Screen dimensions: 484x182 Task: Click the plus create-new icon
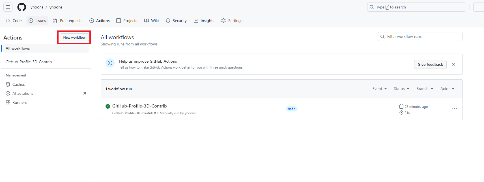478,7
